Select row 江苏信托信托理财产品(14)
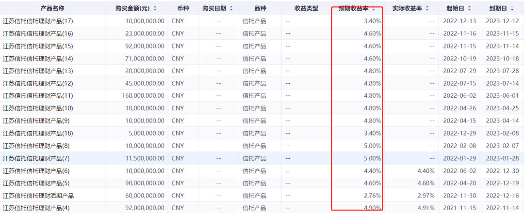This screenshot has width=524, height=213. [262, 59]
